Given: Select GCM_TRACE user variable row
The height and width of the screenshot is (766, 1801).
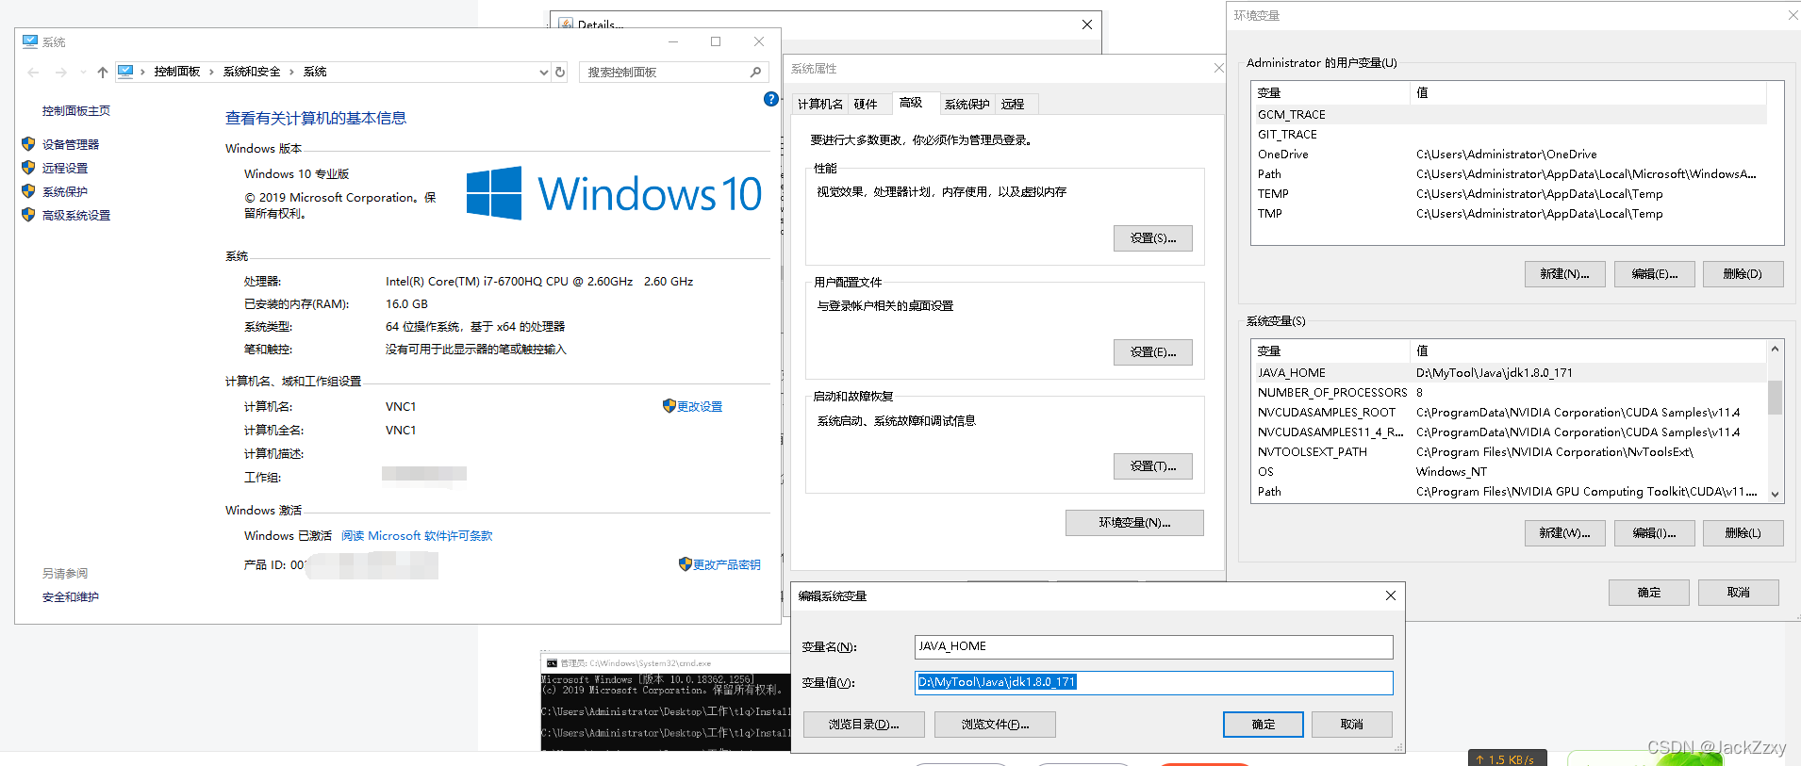Looking at the screenshot, I should pyautogui.click(x=1511, y=115).
